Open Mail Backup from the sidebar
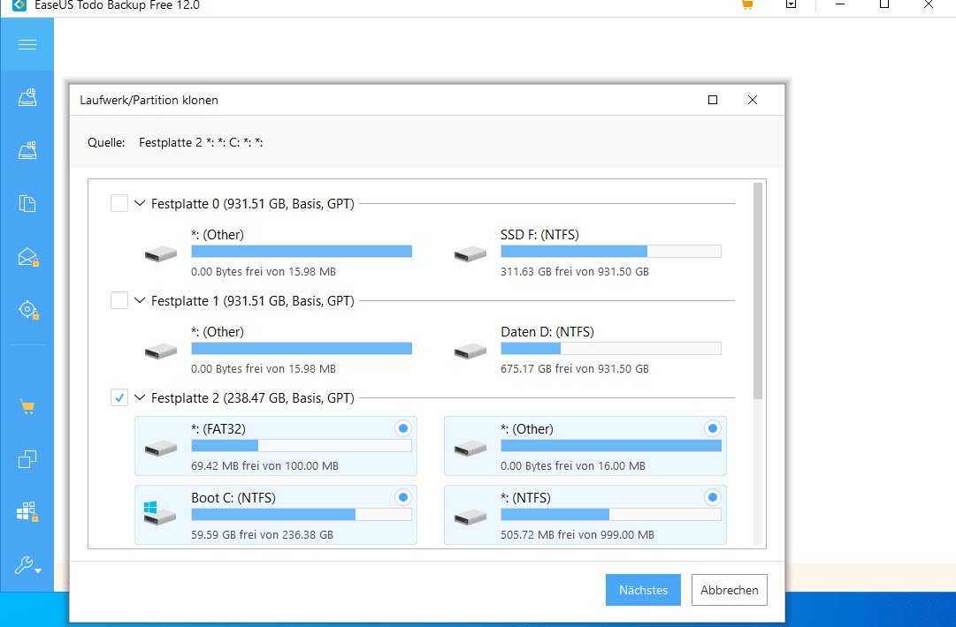The height and width of the screenshot is (627, 956). (x=27, y=257)
